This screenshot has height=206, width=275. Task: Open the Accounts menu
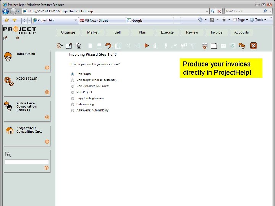(x=241, y=32)
